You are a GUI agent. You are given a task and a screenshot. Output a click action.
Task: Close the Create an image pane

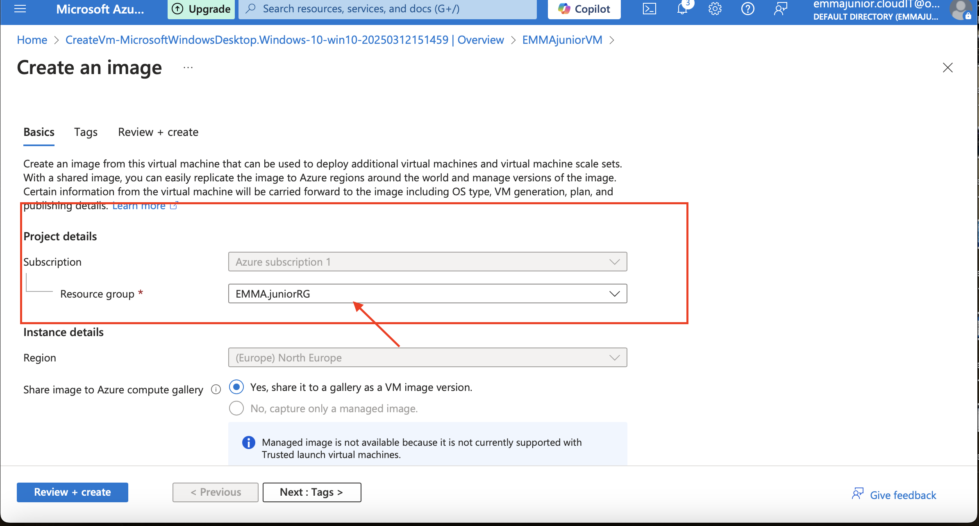(947, 68)
